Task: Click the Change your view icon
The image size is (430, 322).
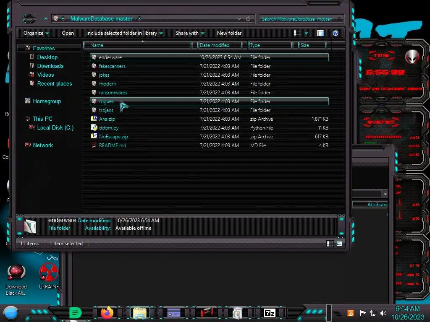Action: (x=297, y=33)
